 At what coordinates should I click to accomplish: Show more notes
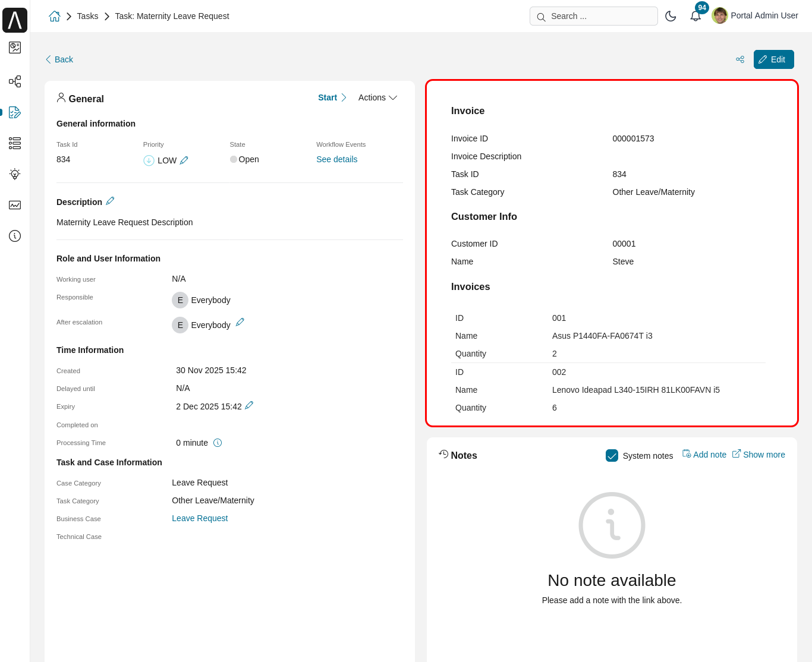759,454
